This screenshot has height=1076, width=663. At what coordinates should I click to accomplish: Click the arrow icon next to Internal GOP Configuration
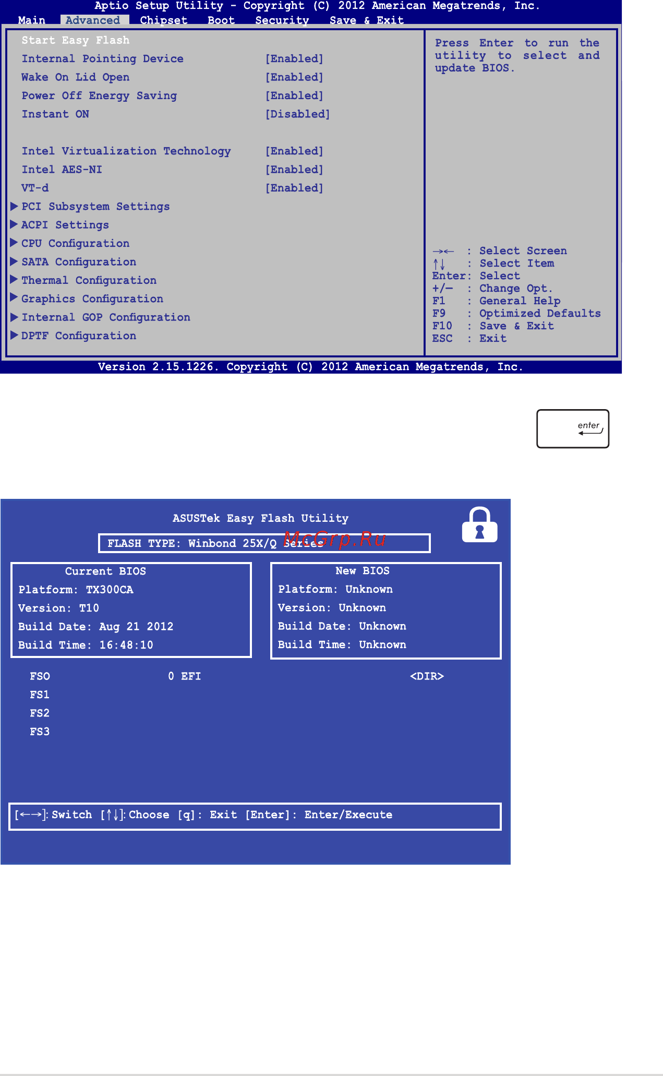[x=15, y=317]
